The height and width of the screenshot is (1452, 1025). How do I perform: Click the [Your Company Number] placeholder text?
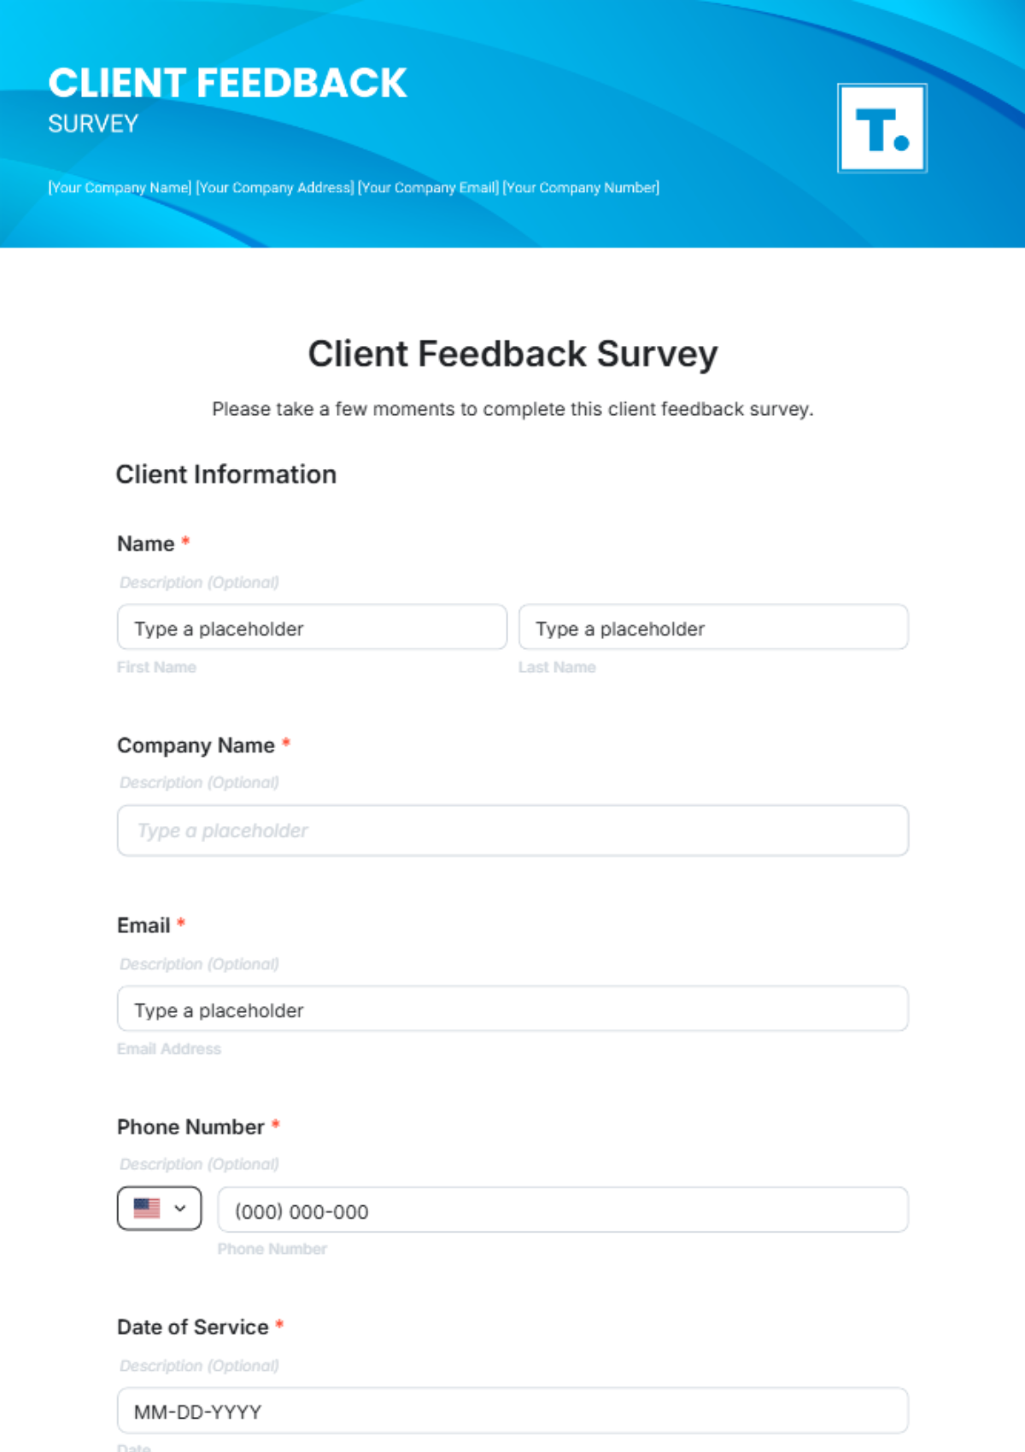(x=581, y=188)
